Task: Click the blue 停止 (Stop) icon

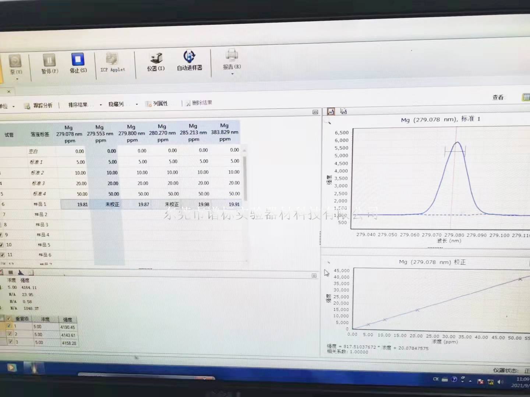Action: click(78, 60)
